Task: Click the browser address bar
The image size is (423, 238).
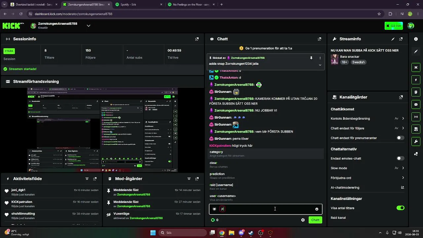Action: (x=202, y=14)
